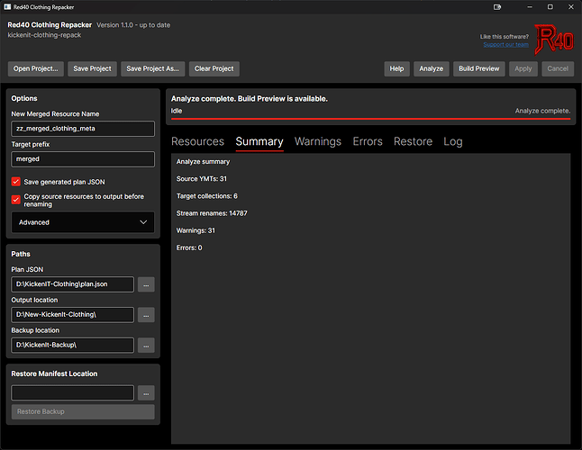Uncheck Copy source resources to output
This screenshot has height=450, width=582.
(15, 200)
